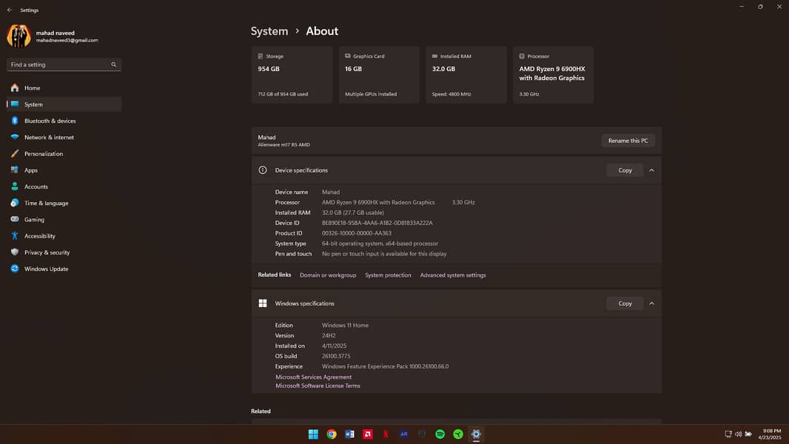This screenshot has width=789, height=444.
Task: Open the Graphics Card 16 GB card
Action: click(379, 75)
